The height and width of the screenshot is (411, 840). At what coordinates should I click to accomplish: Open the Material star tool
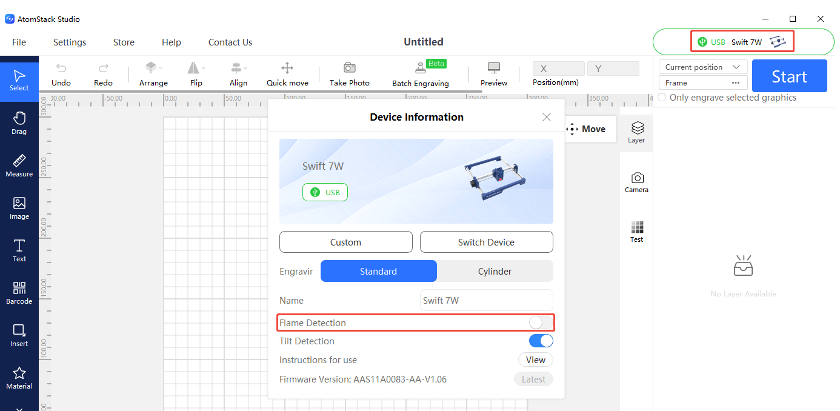click(19, 377)
